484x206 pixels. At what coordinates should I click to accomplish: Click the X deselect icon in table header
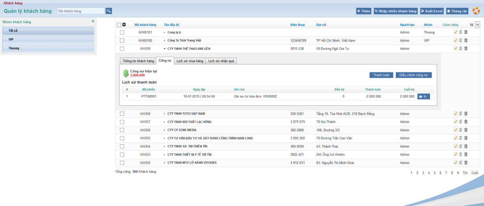124,25
